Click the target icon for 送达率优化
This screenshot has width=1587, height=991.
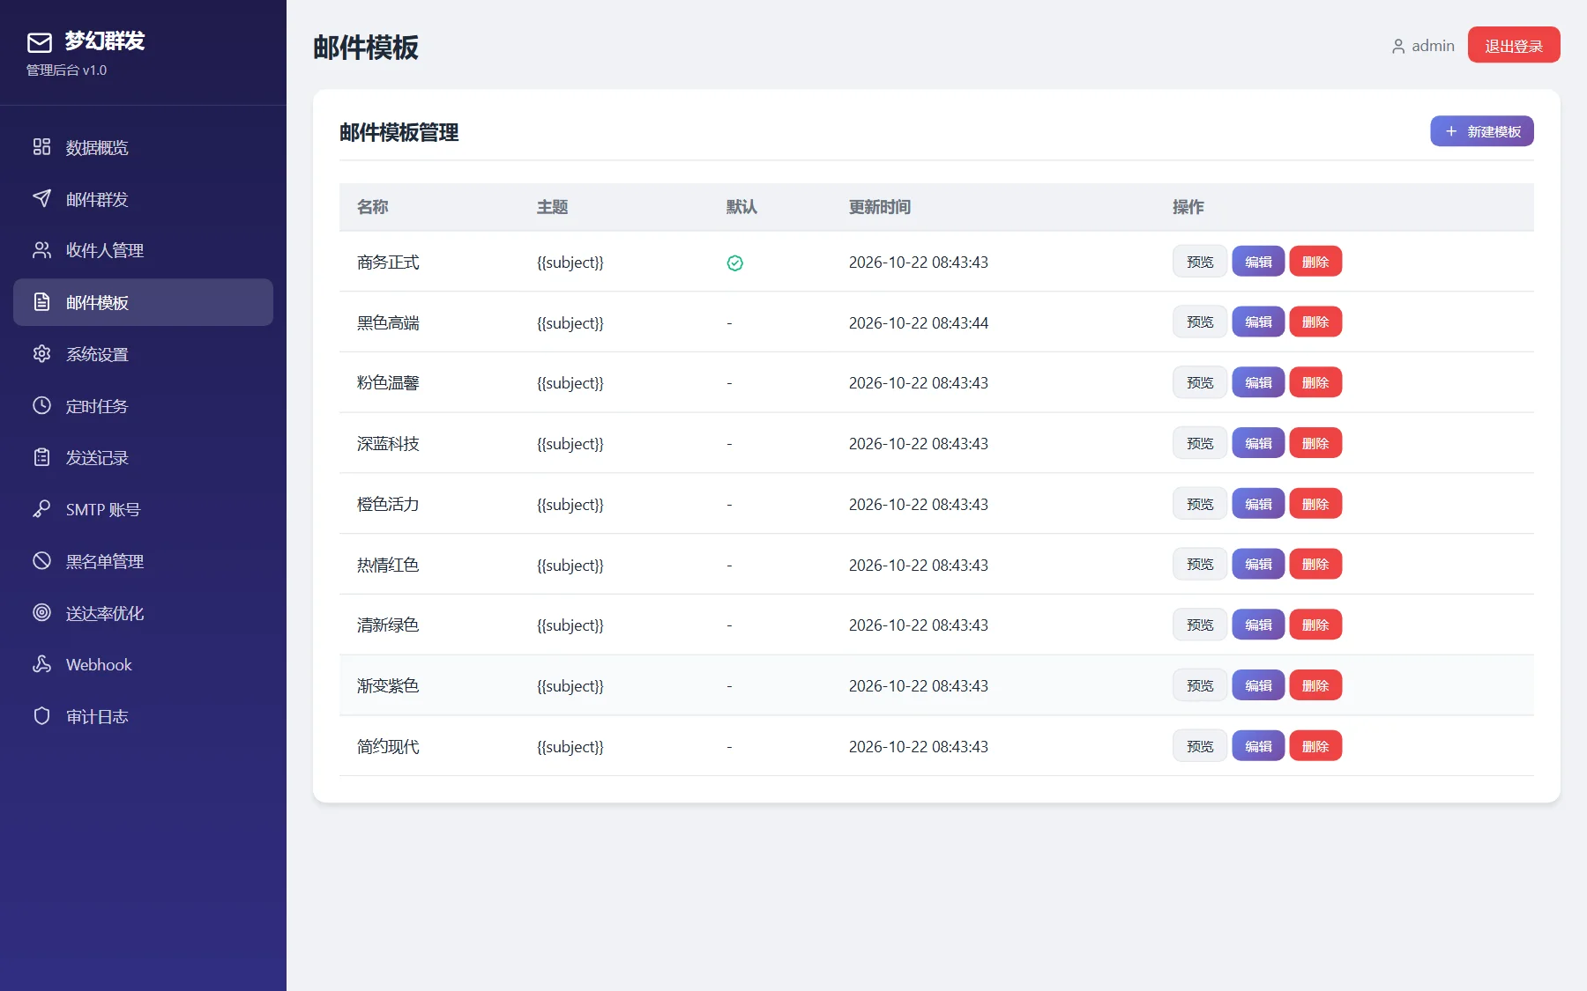tap(41, 612)
